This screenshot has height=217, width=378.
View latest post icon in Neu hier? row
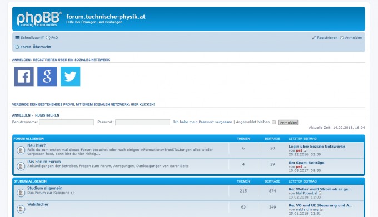point(305,150)
